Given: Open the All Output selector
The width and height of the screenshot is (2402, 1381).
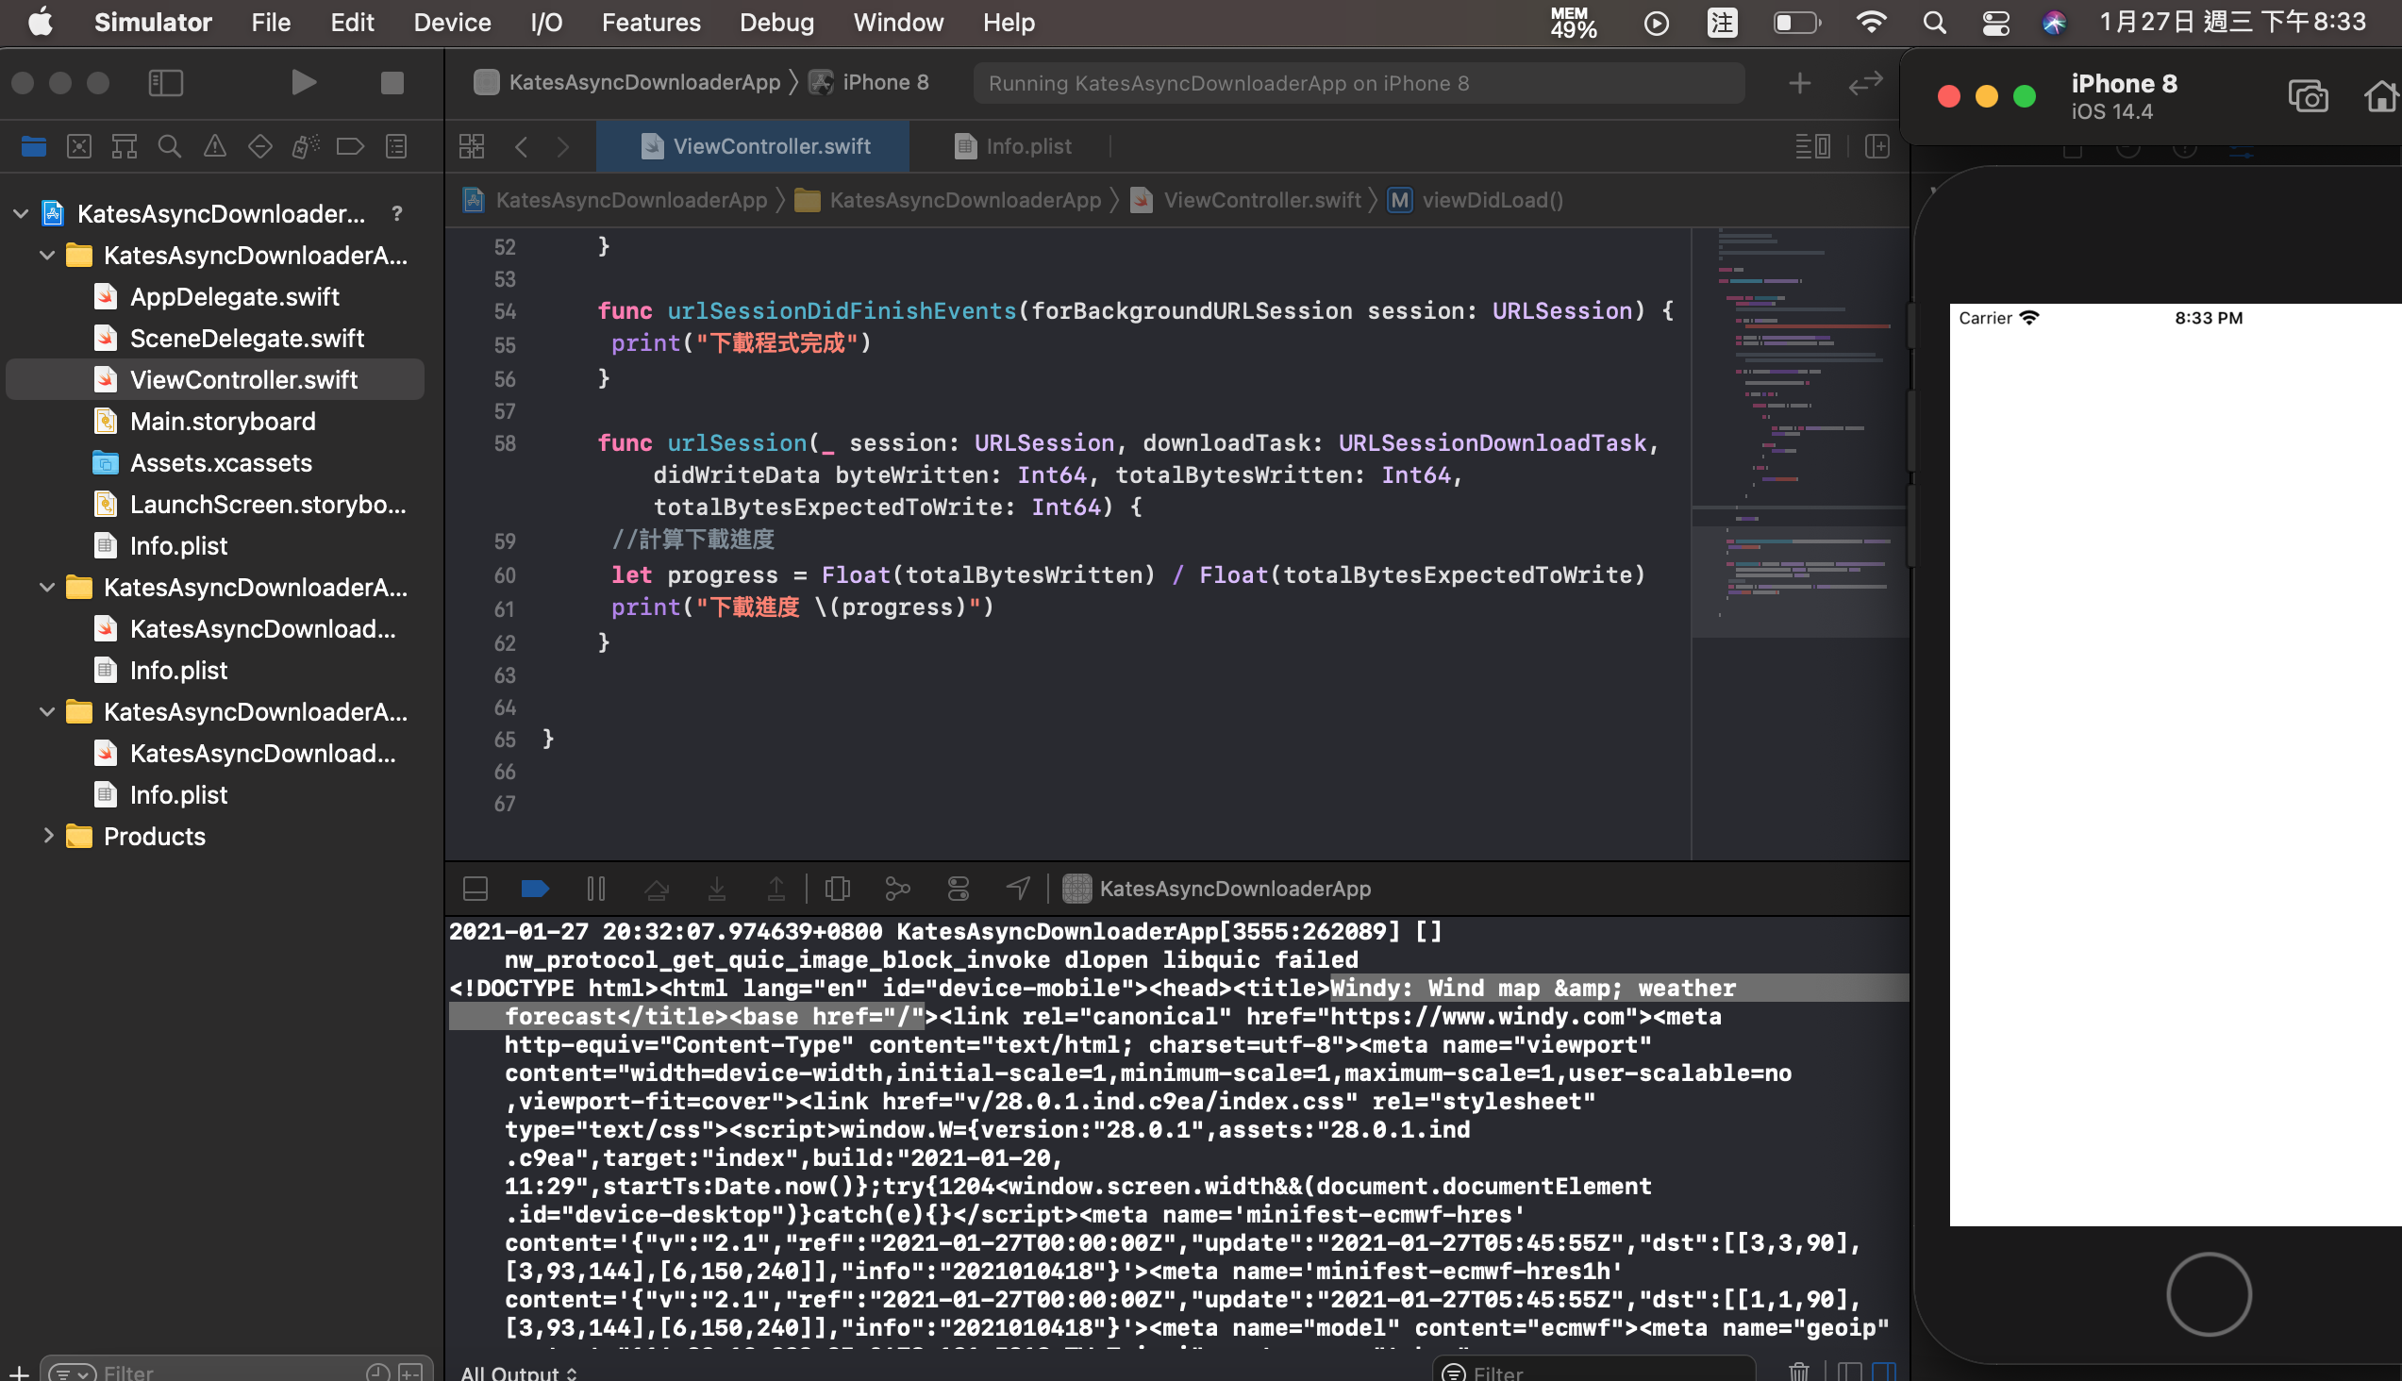Looking at the screenshot, I should click(518, 1372).
